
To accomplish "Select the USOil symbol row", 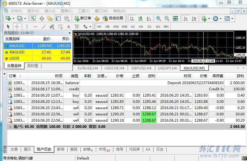I will 37,58.
